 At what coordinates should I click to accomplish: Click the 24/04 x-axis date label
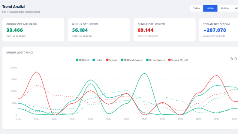(19, 119)
